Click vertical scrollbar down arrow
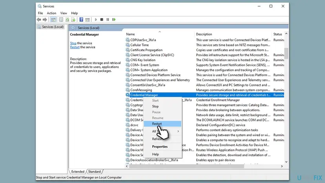The image size is (325, 183). [286, 162]
